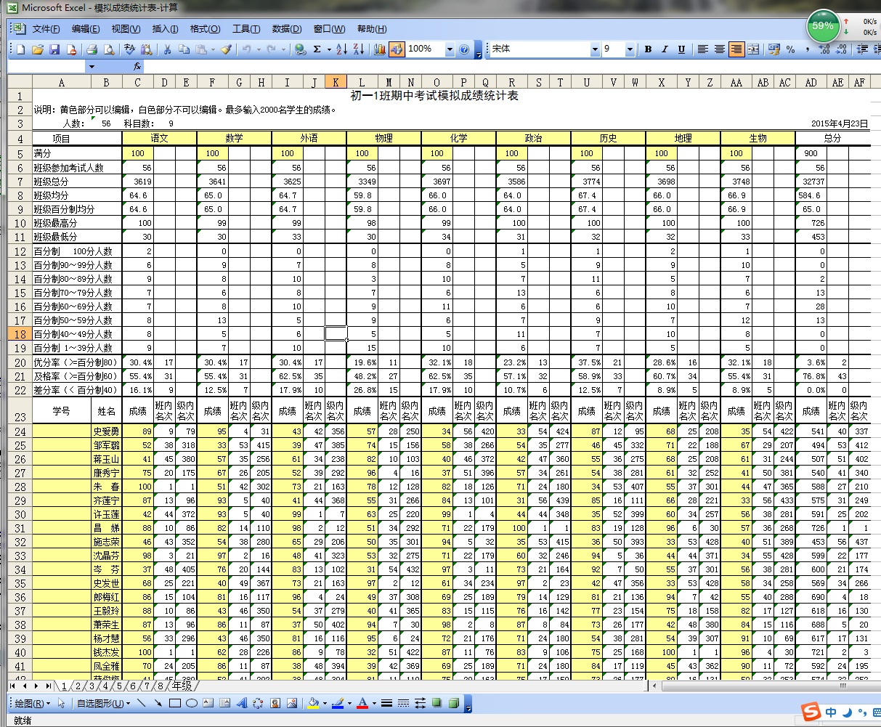Screen dimensions: 881x727
Task: Expand the AutoSum functions dropdown arrow
Action: coord(329,49)
